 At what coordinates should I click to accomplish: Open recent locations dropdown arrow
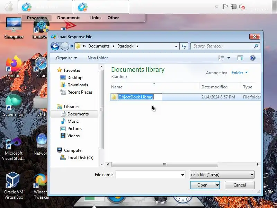pyautogui.click(x=72, y=46)
